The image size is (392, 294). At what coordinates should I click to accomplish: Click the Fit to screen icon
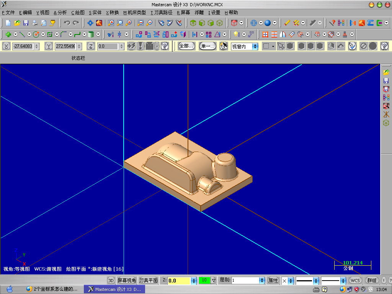(90, 23)
